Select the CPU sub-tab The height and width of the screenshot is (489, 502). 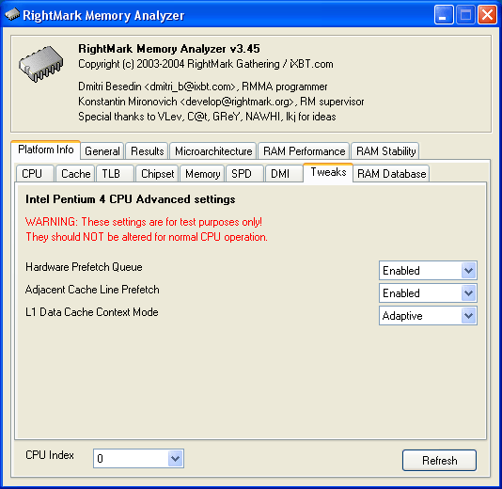tap(35, 174)
